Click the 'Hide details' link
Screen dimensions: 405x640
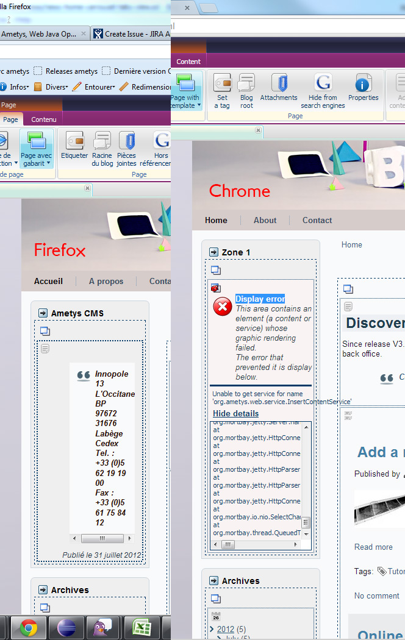click(236, 413)
